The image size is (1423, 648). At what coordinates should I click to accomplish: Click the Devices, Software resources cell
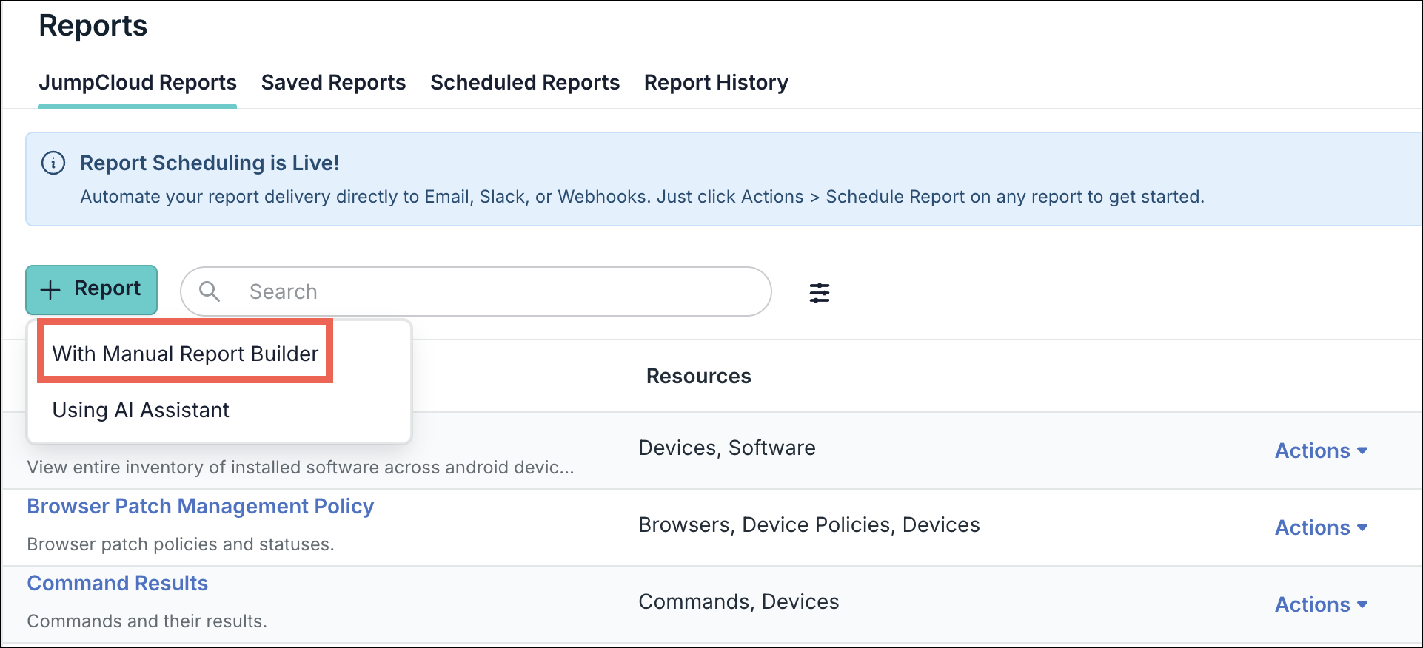click(x=727, y=448)
